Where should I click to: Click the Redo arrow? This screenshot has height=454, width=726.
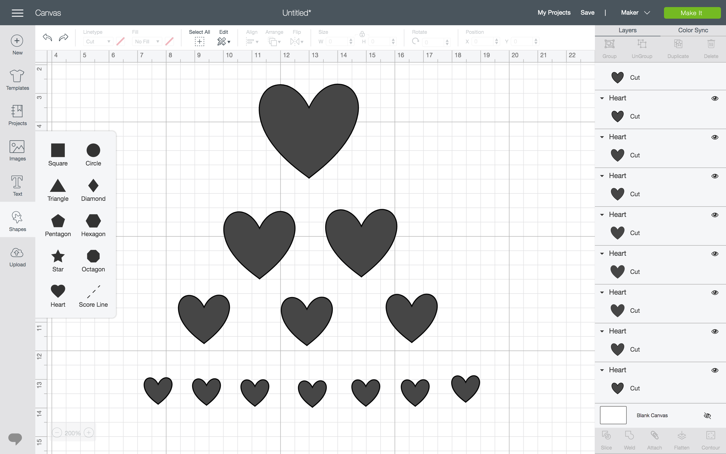click(63, 38)
